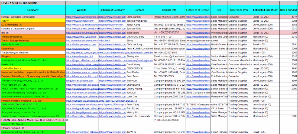Open the ahjmsw.com website link

coord(80,21)
